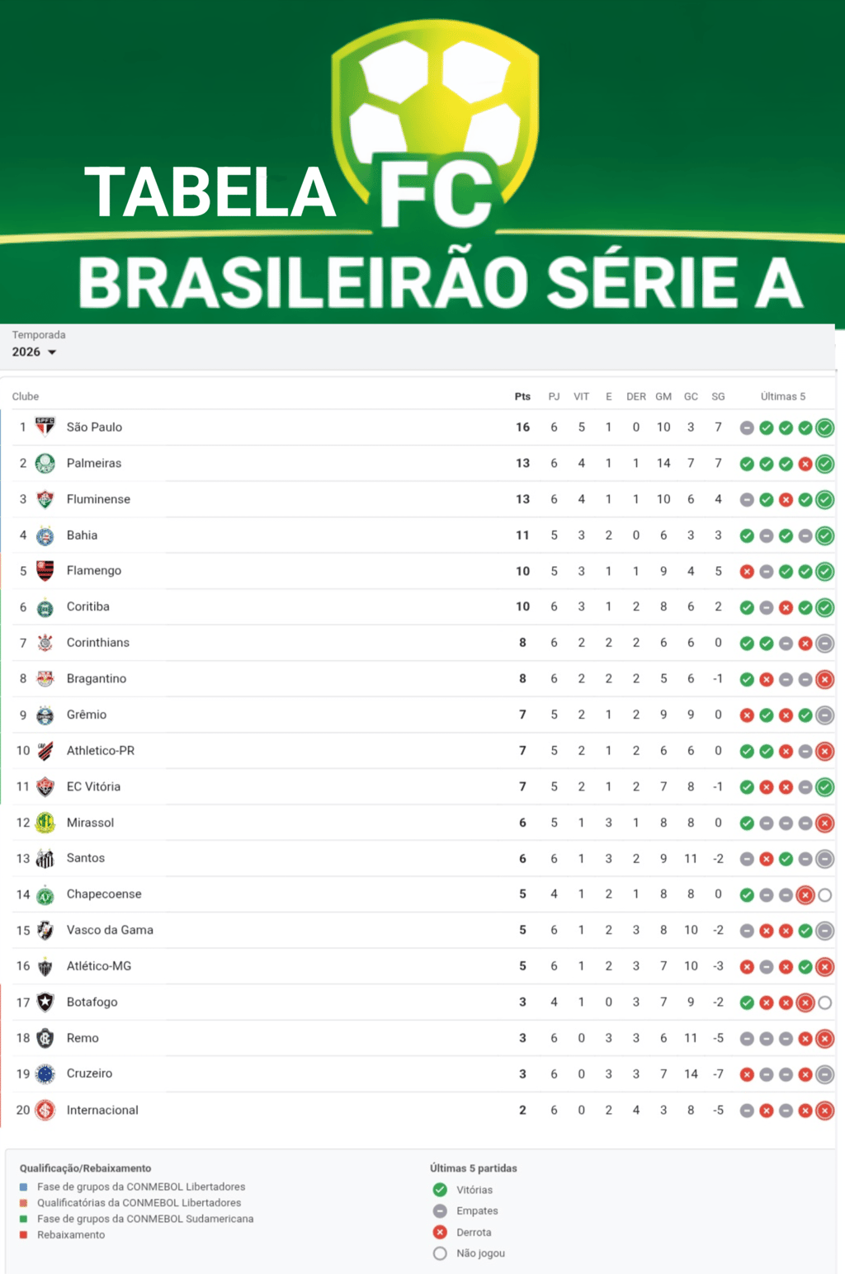This screenshot has width=845, height=1274.
Task: Click Bragantino's most recent loss indicator
Action: [x=824, y=679]
